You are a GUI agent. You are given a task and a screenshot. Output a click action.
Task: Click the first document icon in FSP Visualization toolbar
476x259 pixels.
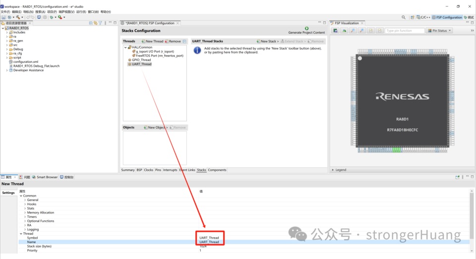point(371,31)
